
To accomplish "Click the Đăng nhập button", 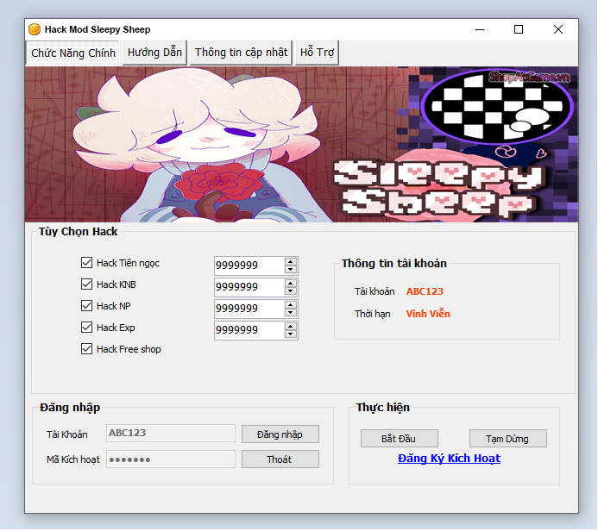I will 280,434.
